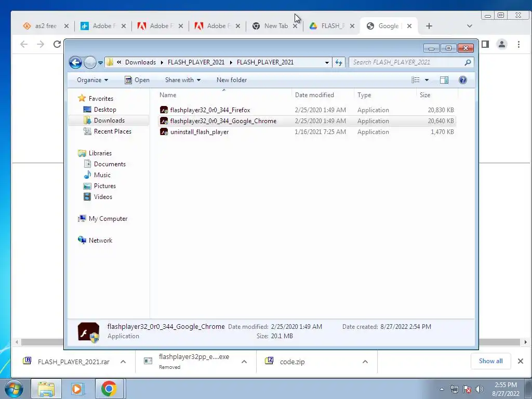The height and width of the screenshot is (399, 532).
Task: Sort files by Size column
Action: point(437,95)
